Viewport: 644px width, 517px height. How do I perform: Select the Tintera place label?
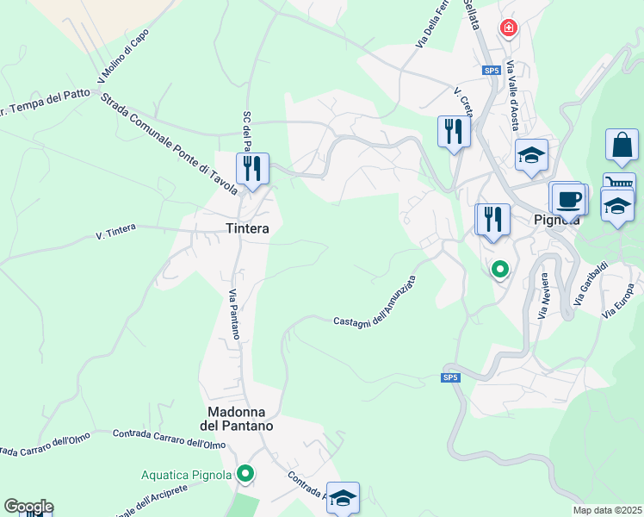point(248,228)
